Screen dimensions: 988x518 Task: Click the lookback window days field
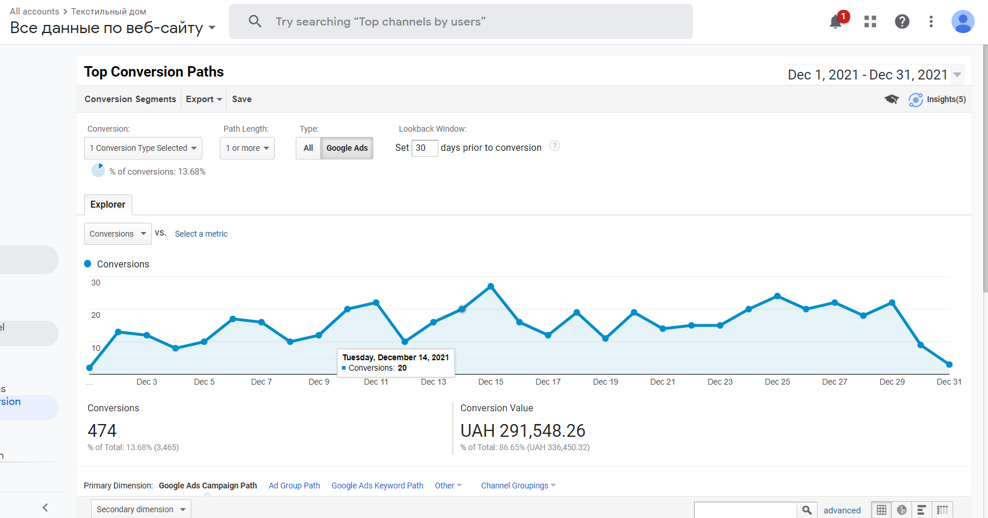pos(424,148)
